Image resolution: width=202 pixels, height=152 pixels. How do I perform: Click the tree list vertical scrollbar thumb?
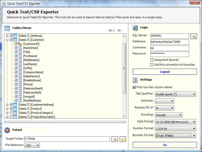[124, 68]
